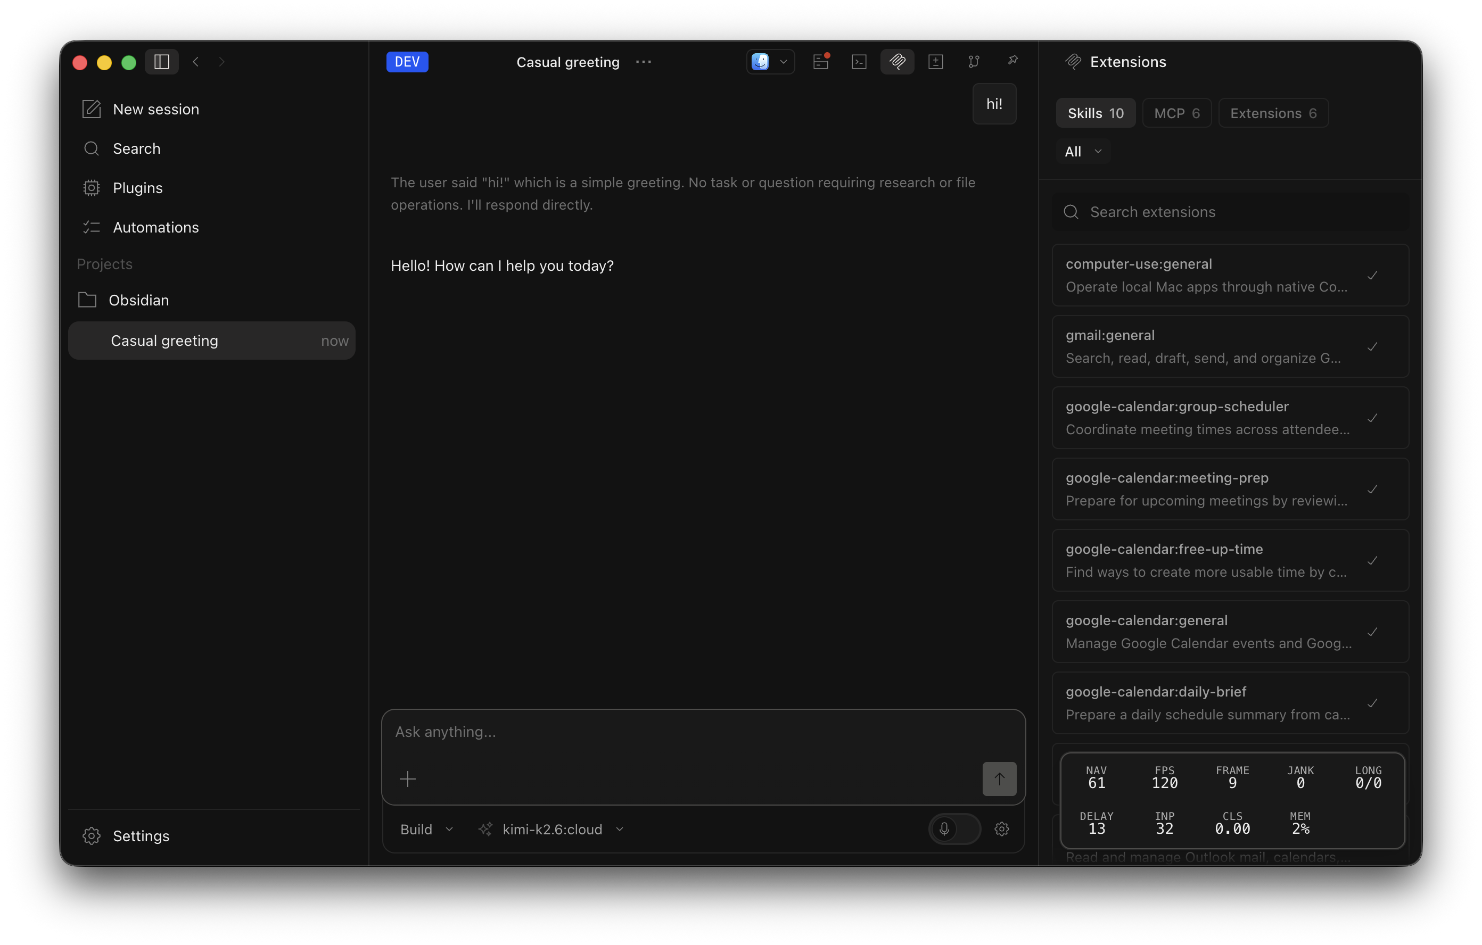Switch to the Skills 10 tab
This screenshot has height=945, width=1482.
(1096, 113)
